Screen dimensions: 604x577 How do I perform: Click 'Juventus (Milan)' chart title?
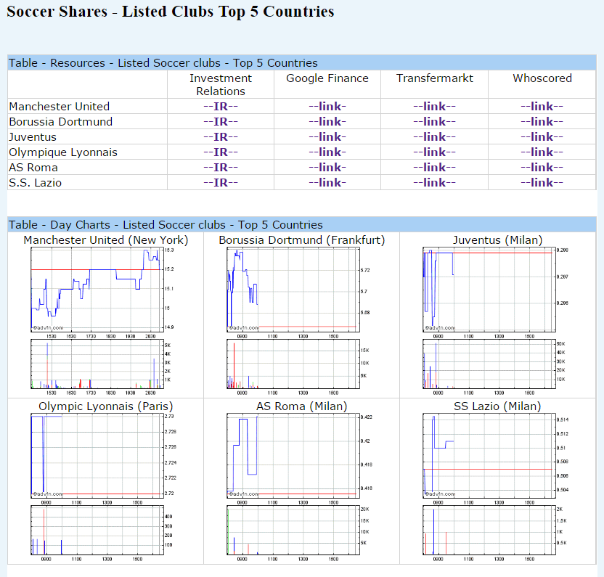click(498, 240)
